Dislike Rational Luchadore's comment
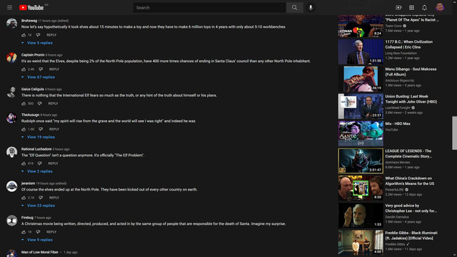 [x=40, y=163]
